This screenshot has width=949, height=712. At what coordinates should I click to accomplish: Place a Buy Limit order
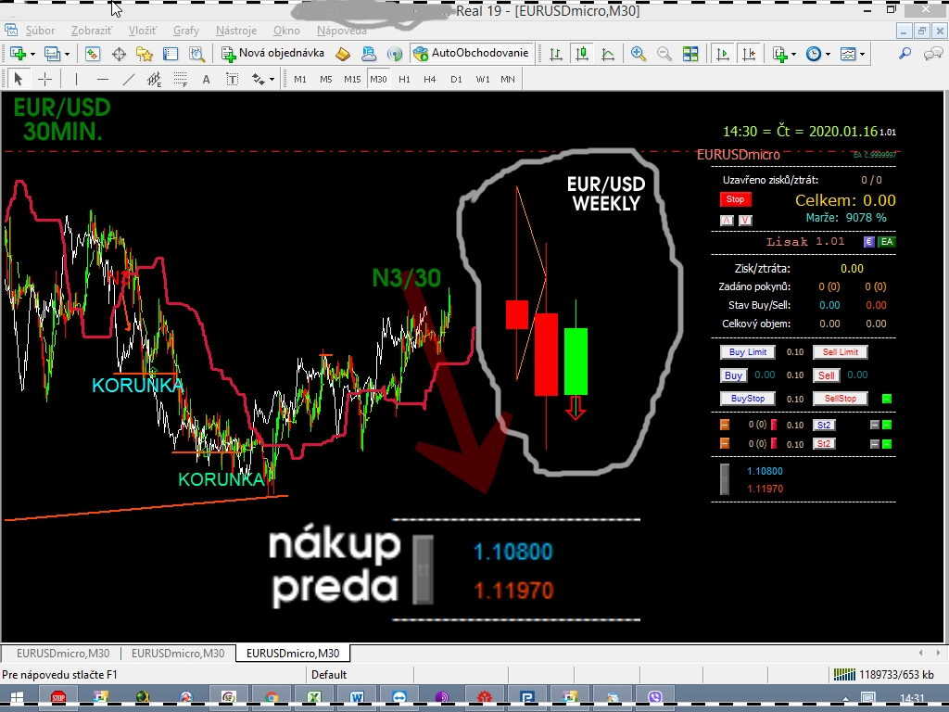click(x=748, y=351)
